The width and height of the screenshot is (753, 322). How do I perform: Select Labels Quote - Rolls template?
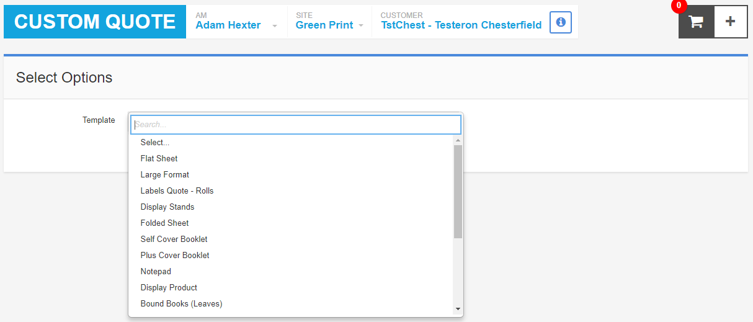pos(292,190)
